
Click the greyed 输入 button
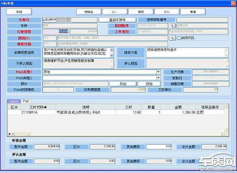115,12
